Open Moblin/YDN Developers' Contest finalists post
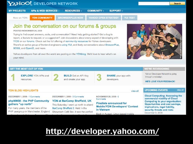Image resolution: width=193 pixels, height=144 pixels. [117, 106]
